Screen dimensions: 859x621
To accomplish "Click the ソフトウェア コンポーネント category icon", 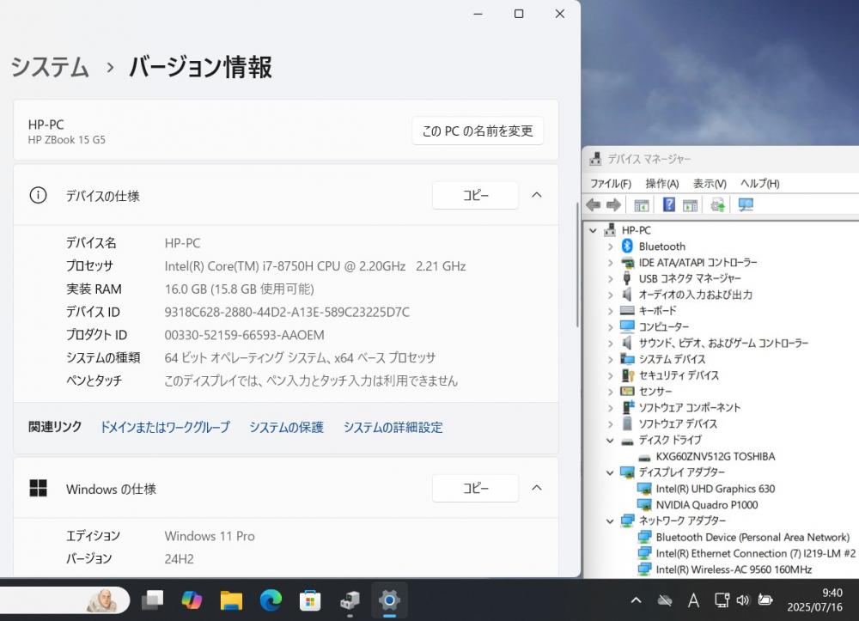I will 628,407.
